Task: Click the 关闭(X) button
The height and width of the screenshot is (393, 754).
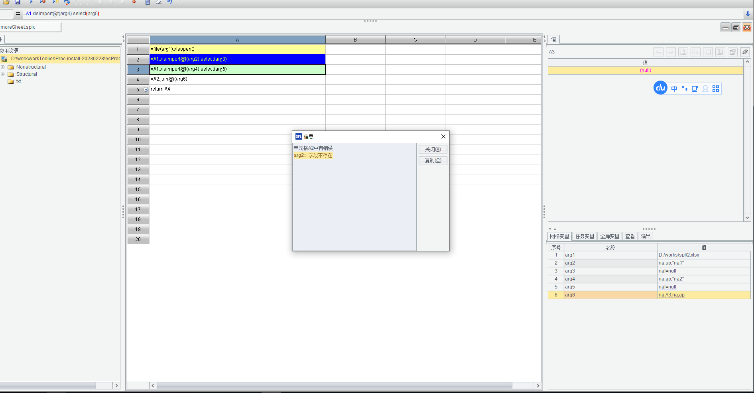Action: click(433, 149)
